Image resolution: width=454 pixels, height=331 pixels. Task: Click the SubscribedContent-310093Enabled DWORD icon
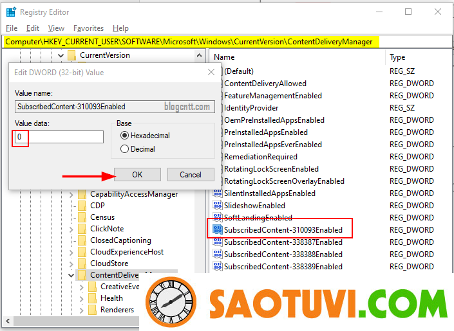pos(218,230)
